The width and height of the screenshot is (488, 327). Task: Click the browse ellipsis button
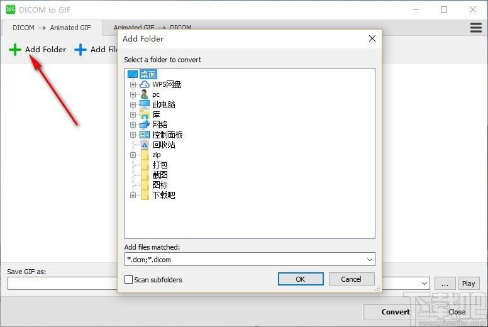coord(445,284)
